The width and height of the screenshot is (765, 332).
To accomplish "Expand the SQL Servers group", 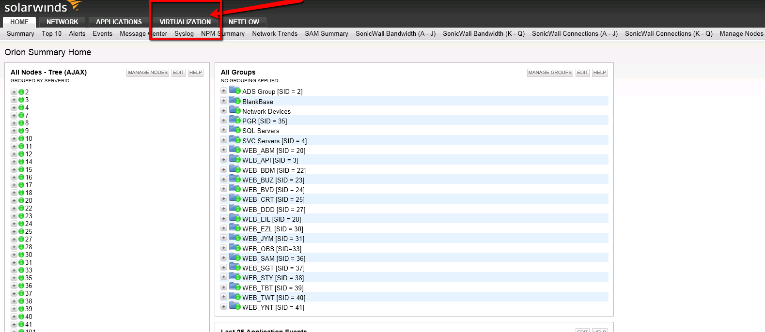I will click(224, 130).
